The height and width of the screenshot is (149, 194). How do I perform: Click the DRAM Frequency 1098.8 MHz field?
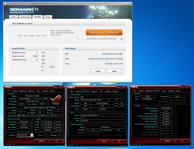(166, 108)
